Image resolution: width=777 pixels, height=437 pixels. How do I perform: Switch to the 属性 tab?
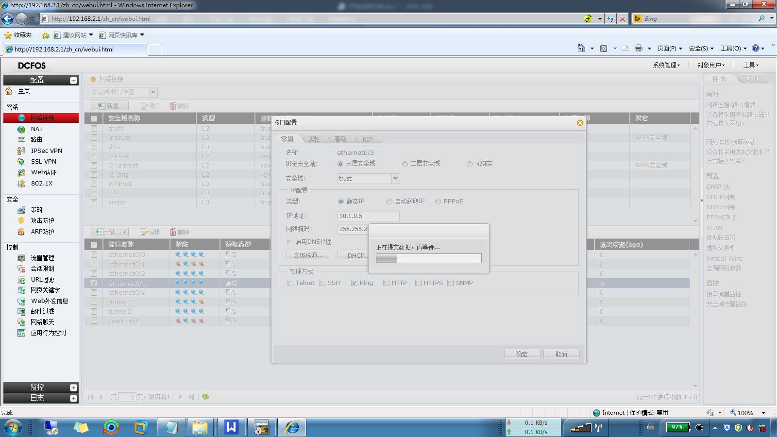pos(314,139)
